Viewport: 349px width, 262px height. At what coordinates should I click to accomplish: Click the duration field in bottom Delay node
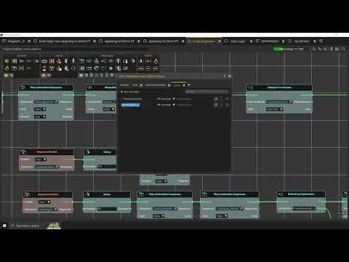[107, 209]
